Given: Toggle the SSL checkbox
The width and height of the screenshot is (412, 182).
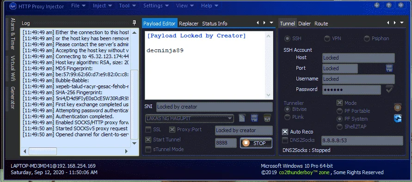Looking at the screenshot, I should click(148, 129).
